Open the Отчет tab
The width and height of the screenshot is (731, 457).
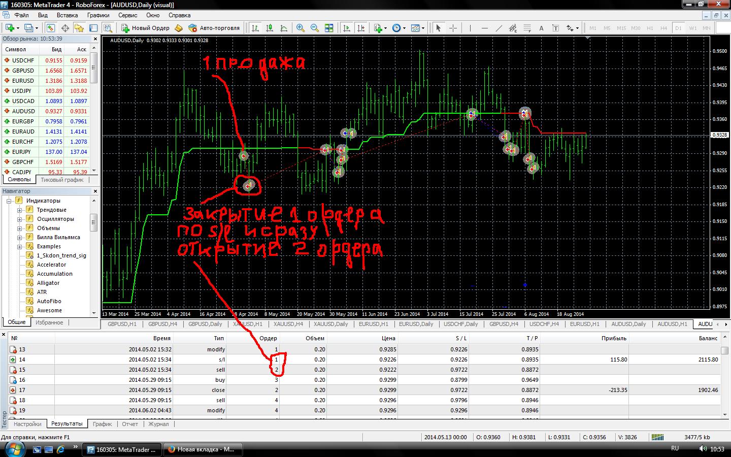coord(130,424)
